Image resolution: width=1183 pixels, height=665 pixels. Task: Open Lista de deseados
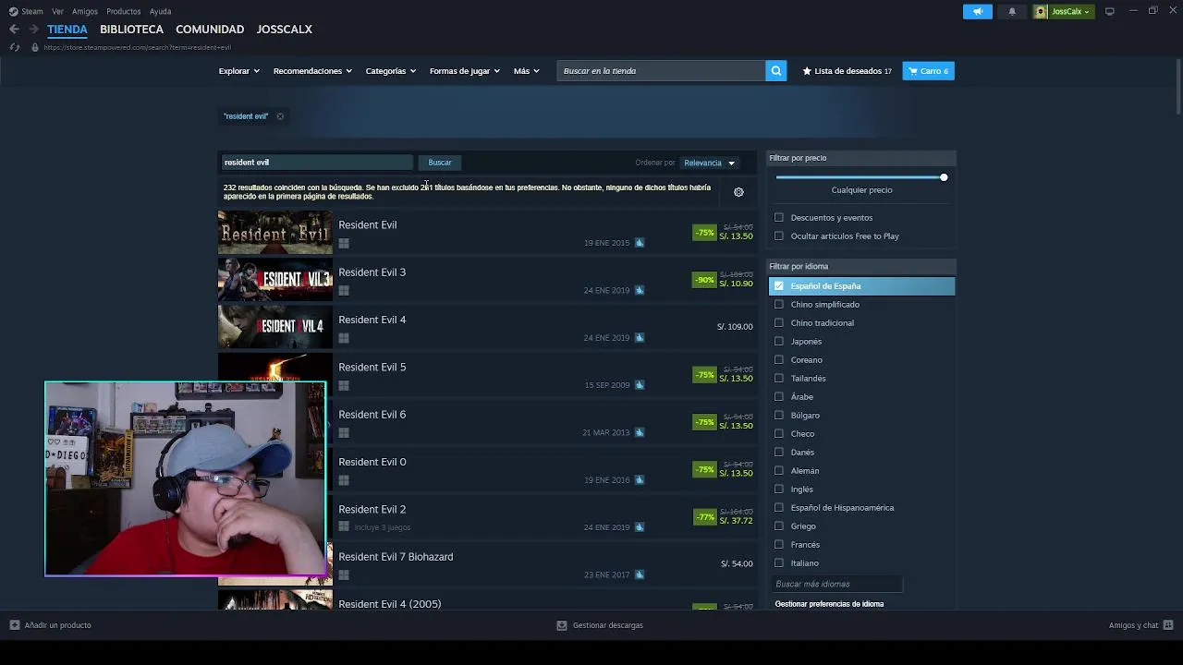pyautogui.click(x=847, y=71)
